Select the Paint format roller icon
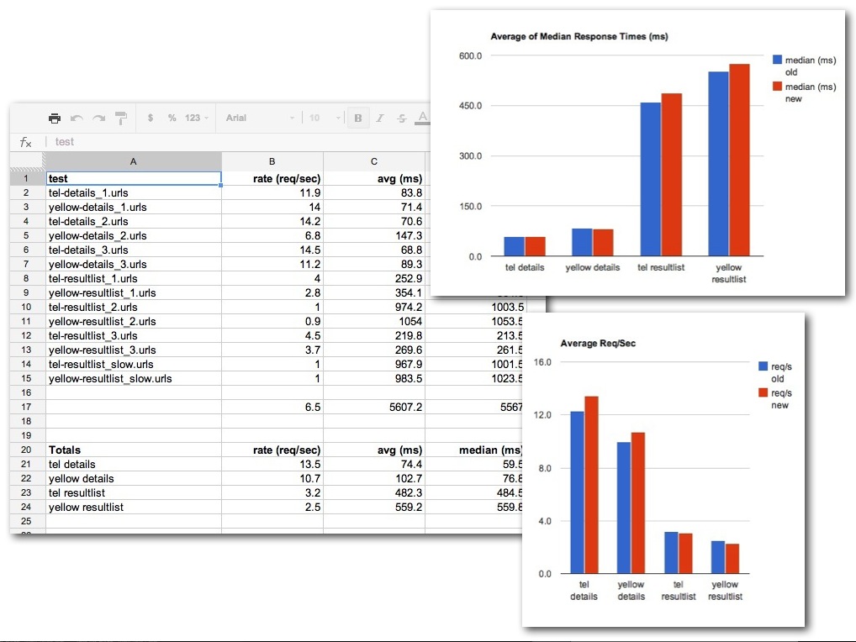Viewport: 856px width, 642px height. pyautogui.click(x=120, y=118)
